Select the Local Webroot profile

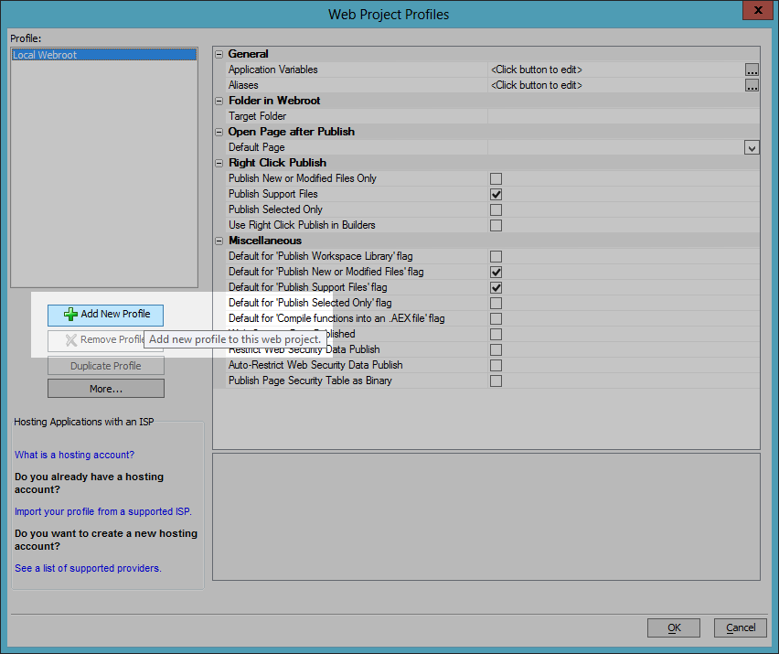click(104, 55)
